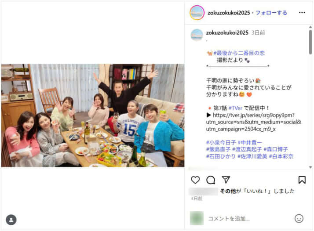
Task: Open hashtag #最後から二番目の恋
Action: pyautogui.click(x=239, y=53)
